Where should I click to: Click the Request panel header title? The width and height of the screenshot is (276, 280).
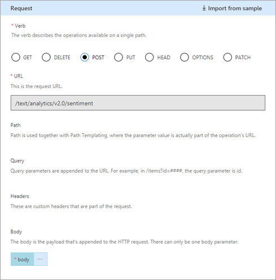[21, 8]
